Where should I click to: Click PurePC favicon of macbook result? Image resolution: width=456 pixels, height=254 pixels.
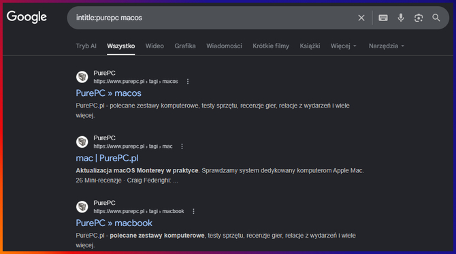(82, 206)
